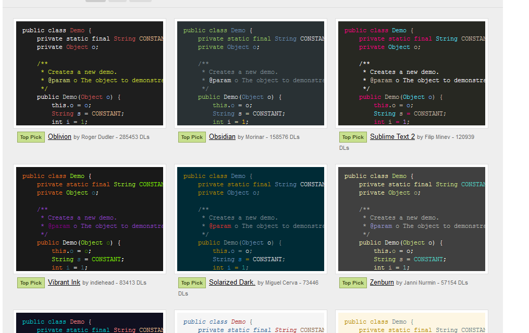Image resolution: width=529 pixels, height=333 pixels.
Task: Click the Oblivion code preview thumbnail
Action: (90, 73)
